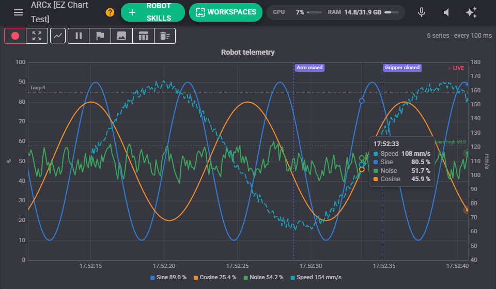Toggle the speaker volume icon
Image resolution: width=496 pixels, height=289 pixels.
(446, 12)
